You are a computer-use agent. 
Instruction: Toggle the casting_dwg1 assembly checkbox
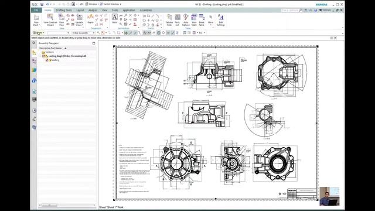(43, 56)
